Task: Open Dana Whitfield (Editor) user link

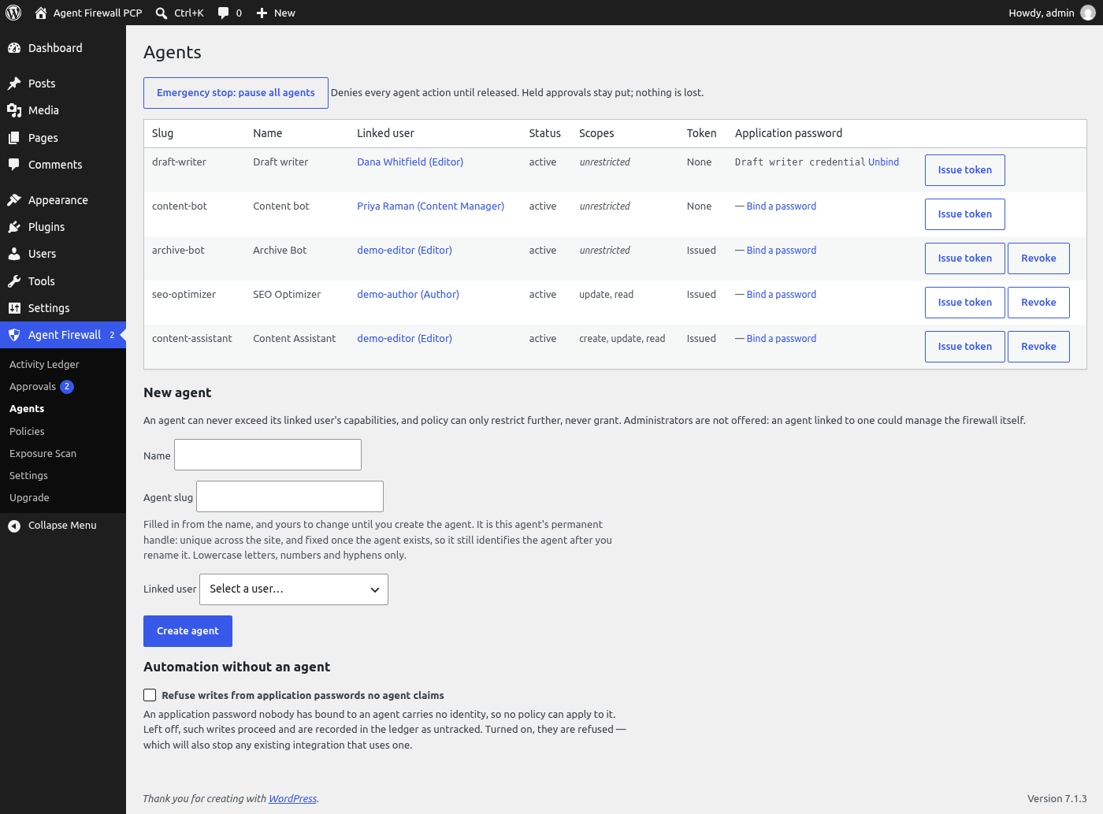Action: (x=410, y=162)
